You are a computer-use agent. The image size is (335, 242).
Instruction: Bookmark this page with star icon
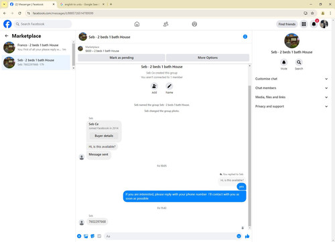click(312, 13)
